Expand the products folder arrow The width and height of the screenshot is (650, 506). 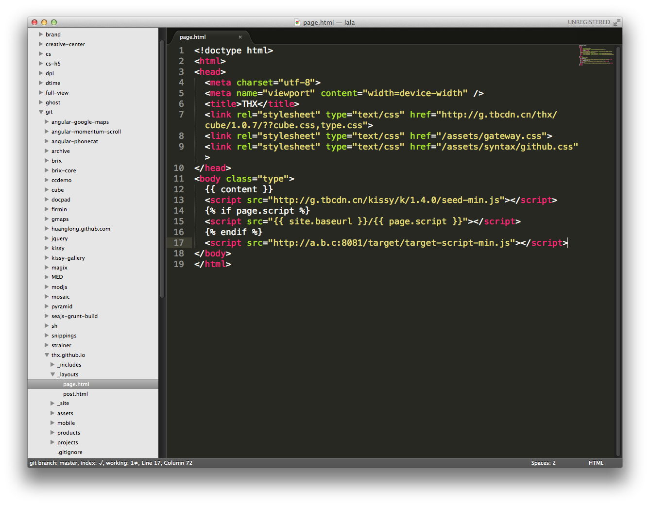point(52,433)
